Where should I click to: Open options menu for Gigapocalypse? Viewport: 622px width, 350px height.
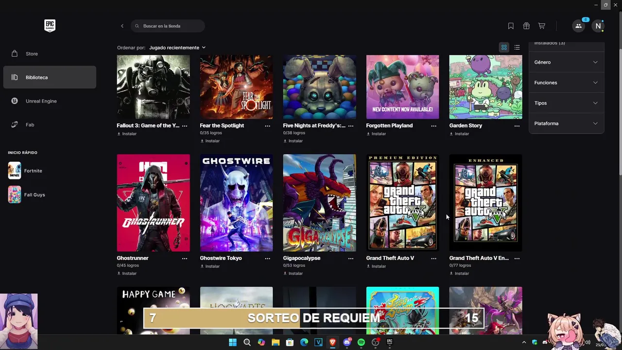(351, 259)
